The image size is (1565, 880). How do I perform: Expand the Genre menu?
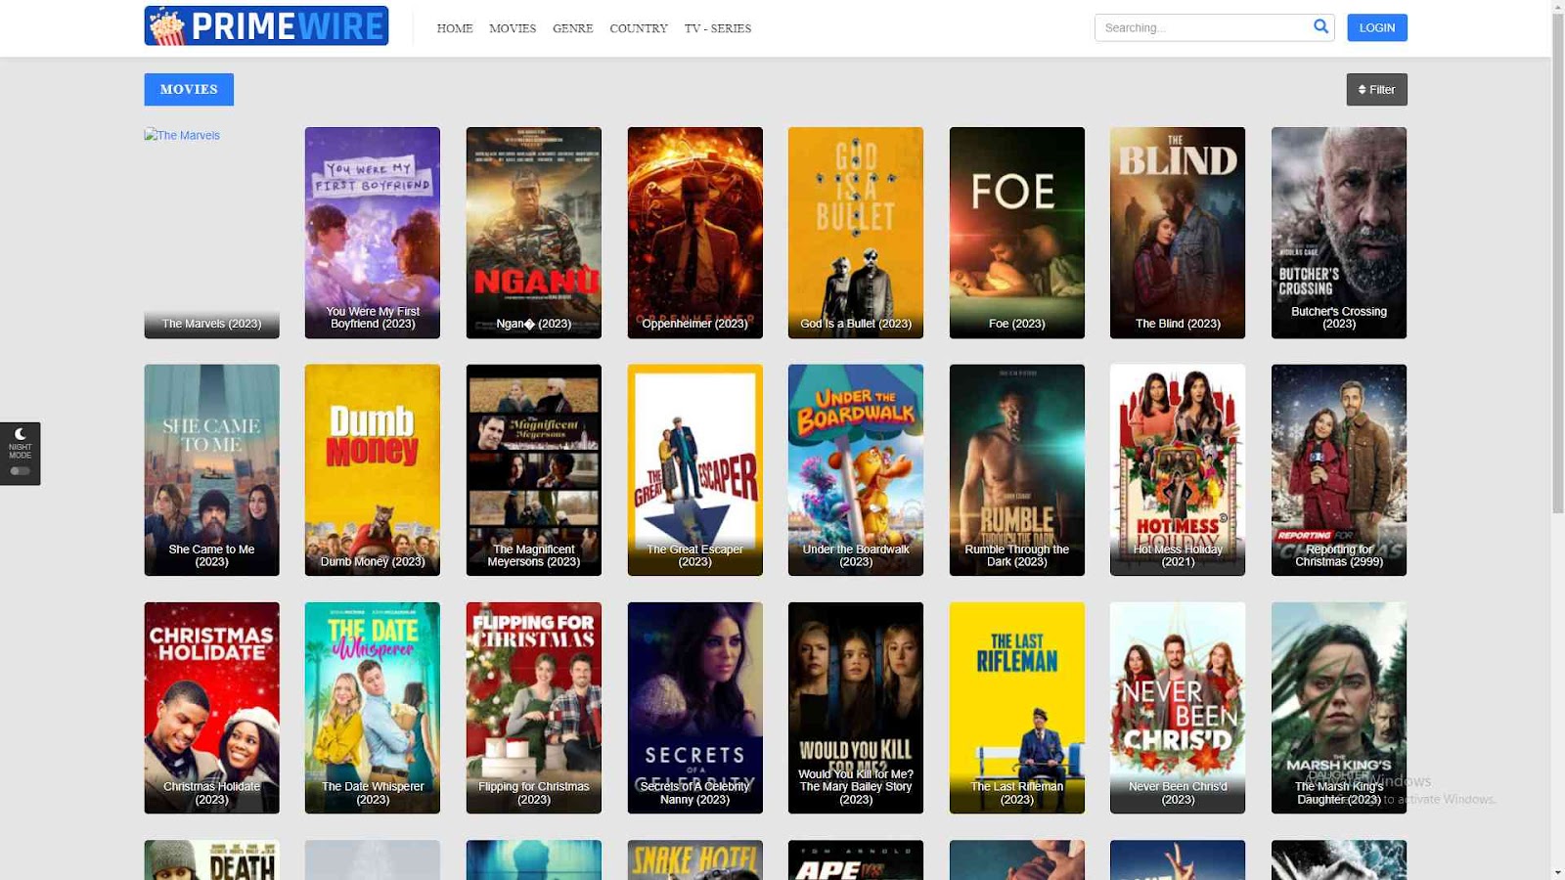(572, 28)
